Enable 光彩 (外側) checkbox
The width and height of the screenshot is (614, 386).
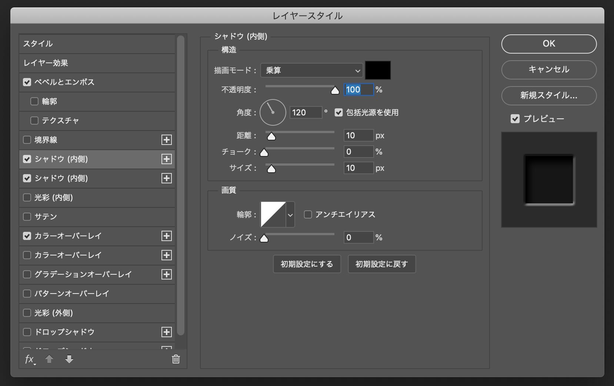tap(27, 313)
